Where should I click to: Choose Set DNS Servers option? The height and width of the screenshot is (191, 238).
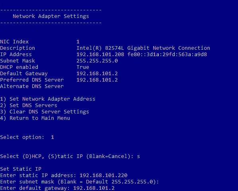point(29,105)
